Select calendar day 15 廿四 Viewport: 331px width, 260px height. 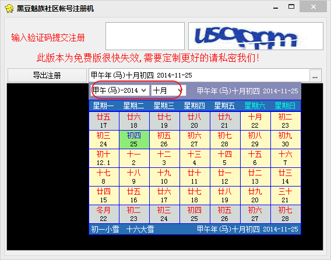(104, 195)
